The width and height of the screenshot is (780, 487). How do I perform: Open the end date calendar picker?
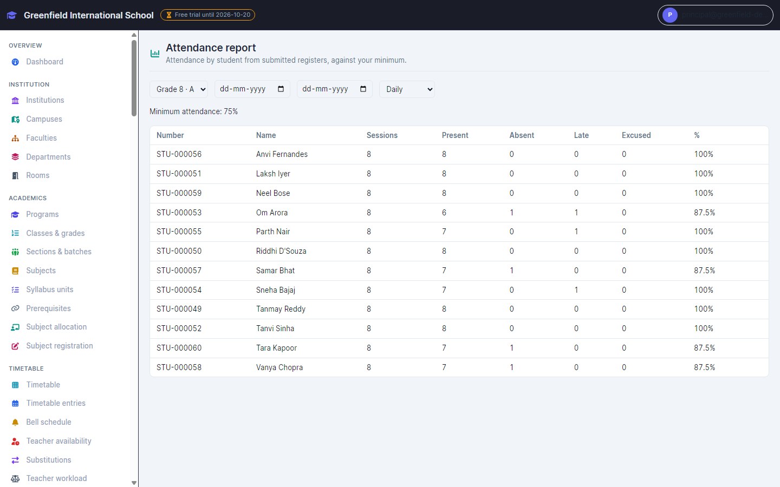coord(363,89)
